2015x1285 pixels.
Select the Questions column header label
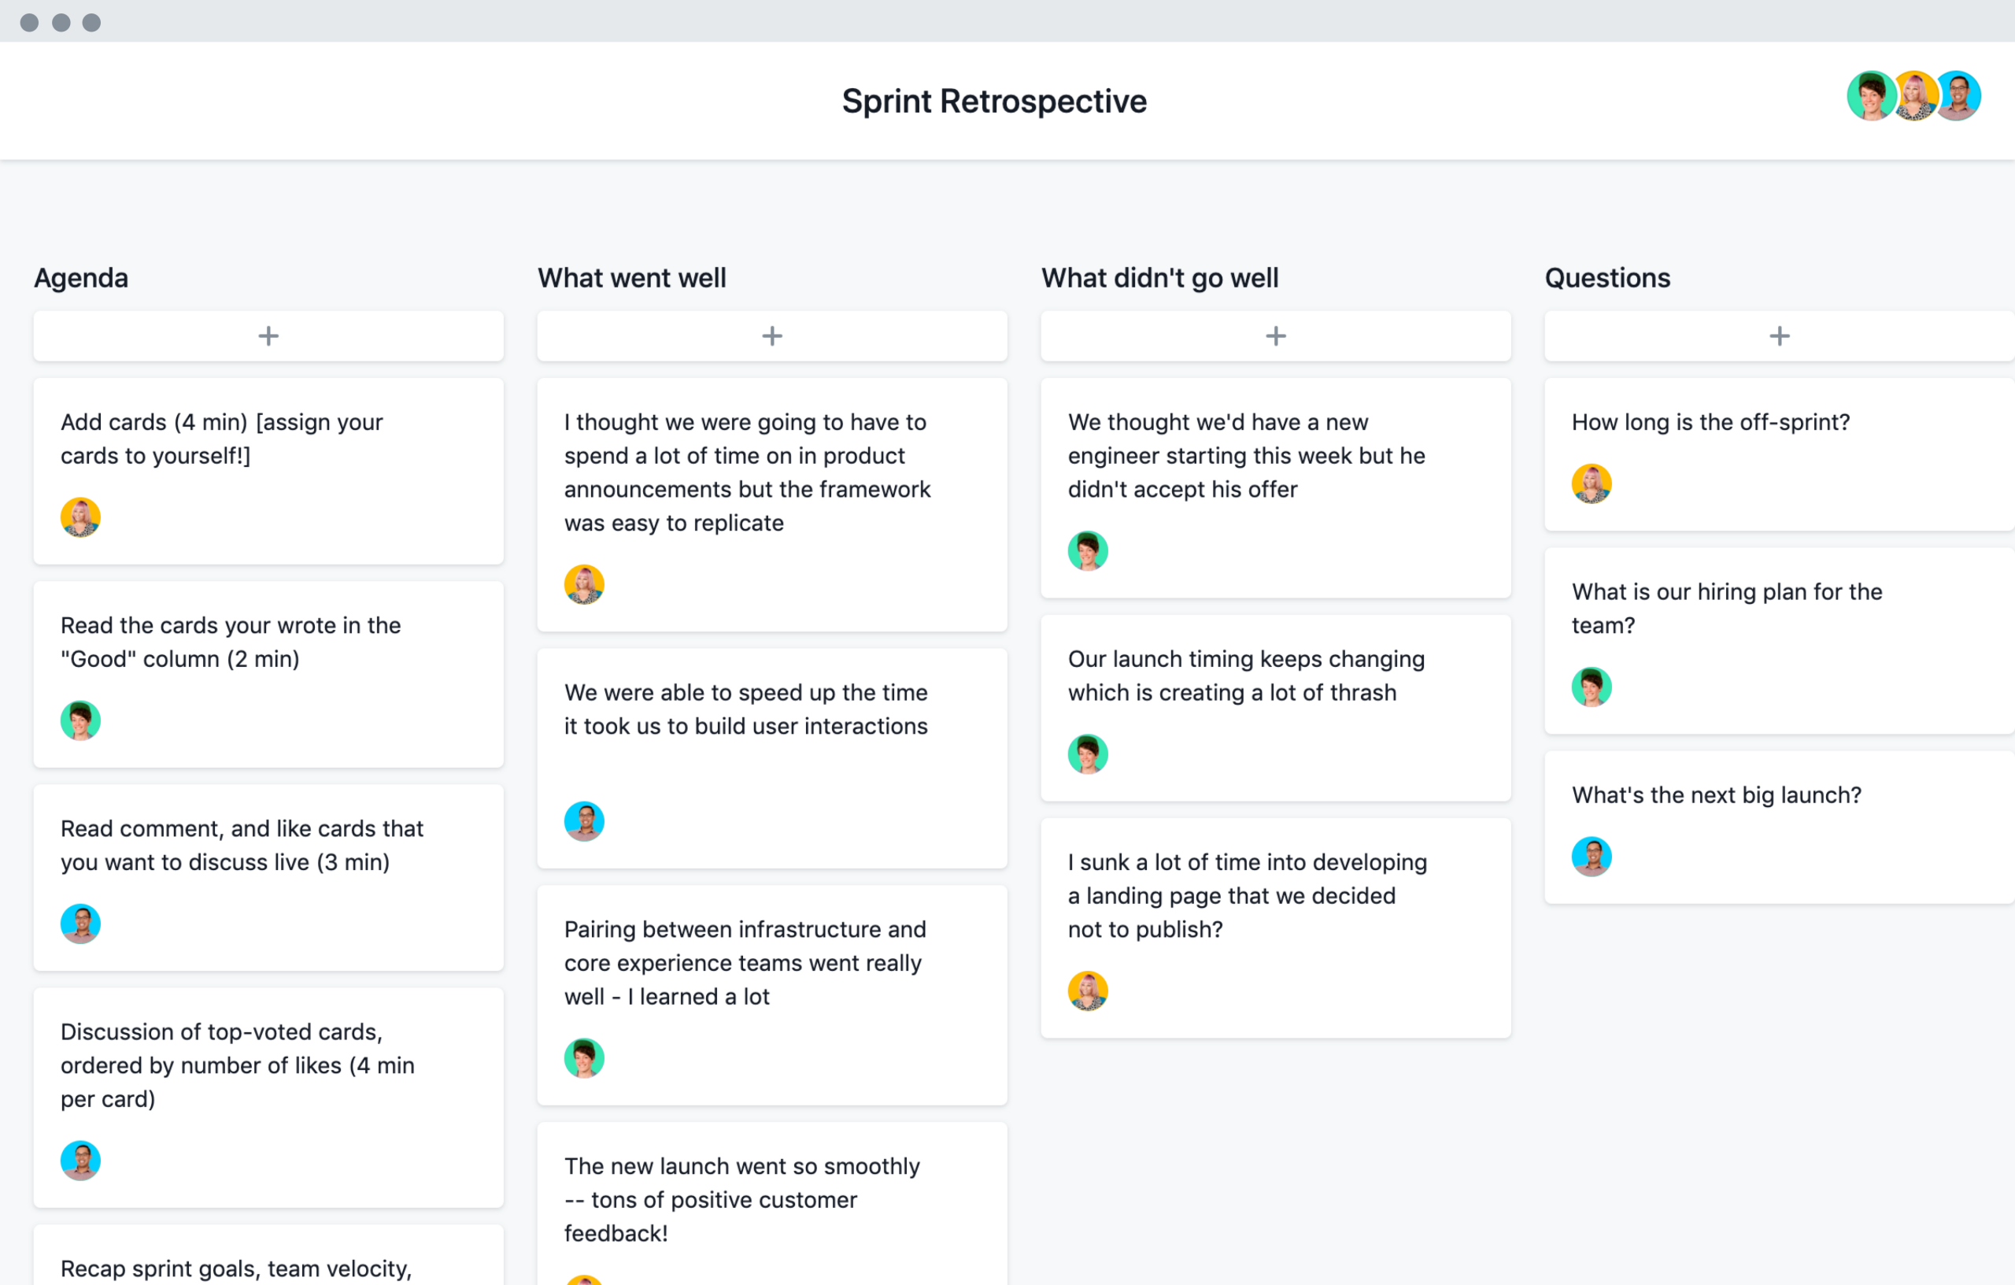[1605, 278]
